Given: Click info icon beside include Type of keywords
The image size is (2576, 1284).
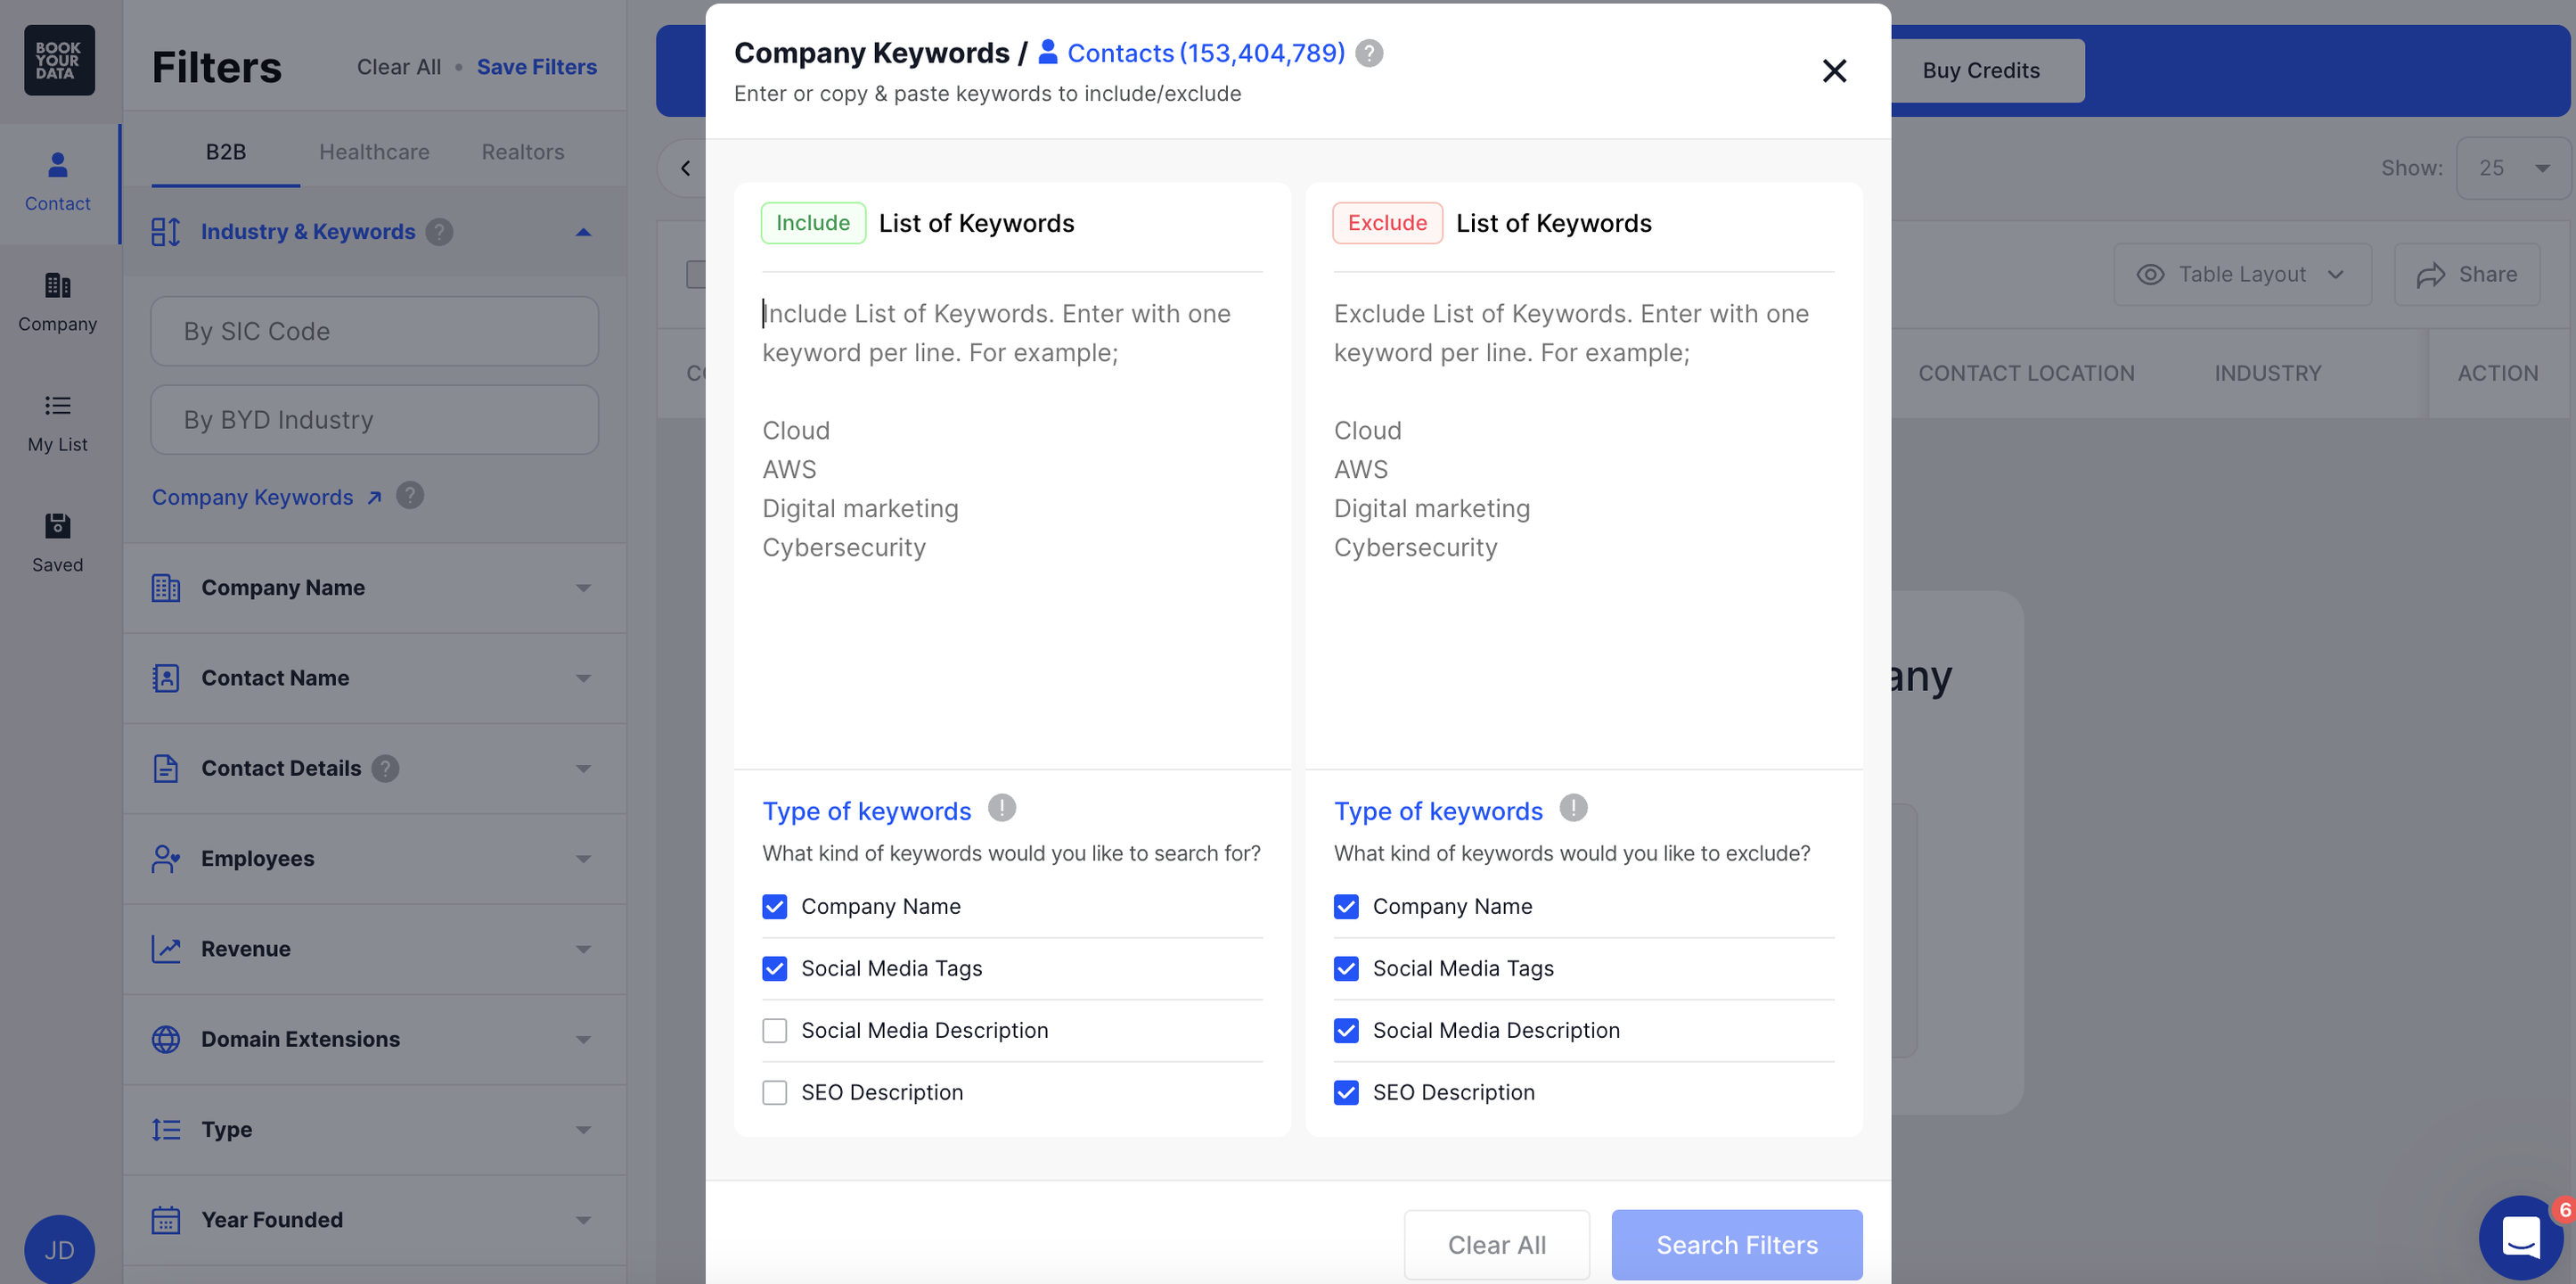Looking at the screenshot, I should tap(1001, 809).
